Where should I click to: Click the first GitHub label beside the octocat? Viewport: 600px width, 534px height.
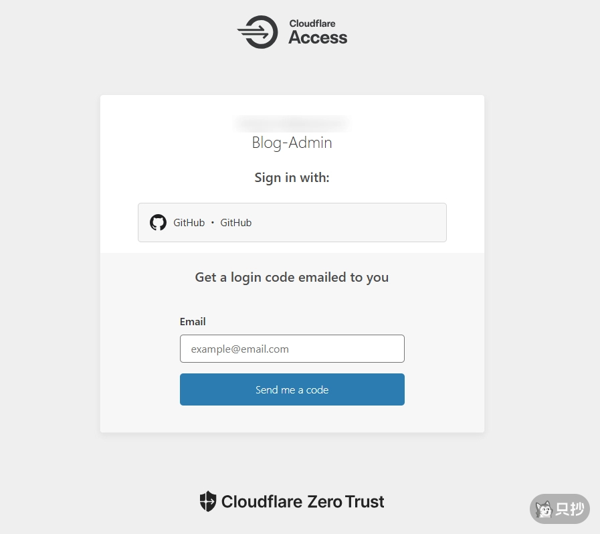(189, 223)
